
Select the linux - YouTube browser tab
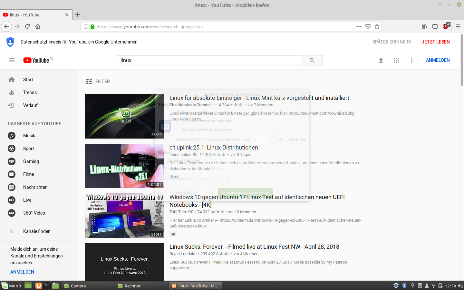coord(36,15)
